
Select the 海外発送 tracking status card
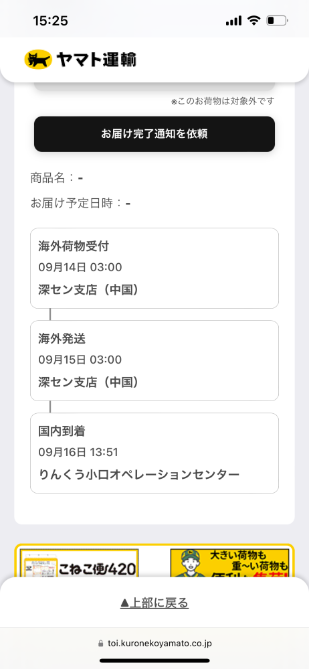pyautogui.click(x=154, y=360)
